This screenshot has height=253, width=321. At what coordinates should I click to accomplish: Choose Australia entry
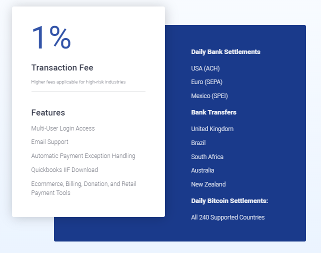pos(202,170)
